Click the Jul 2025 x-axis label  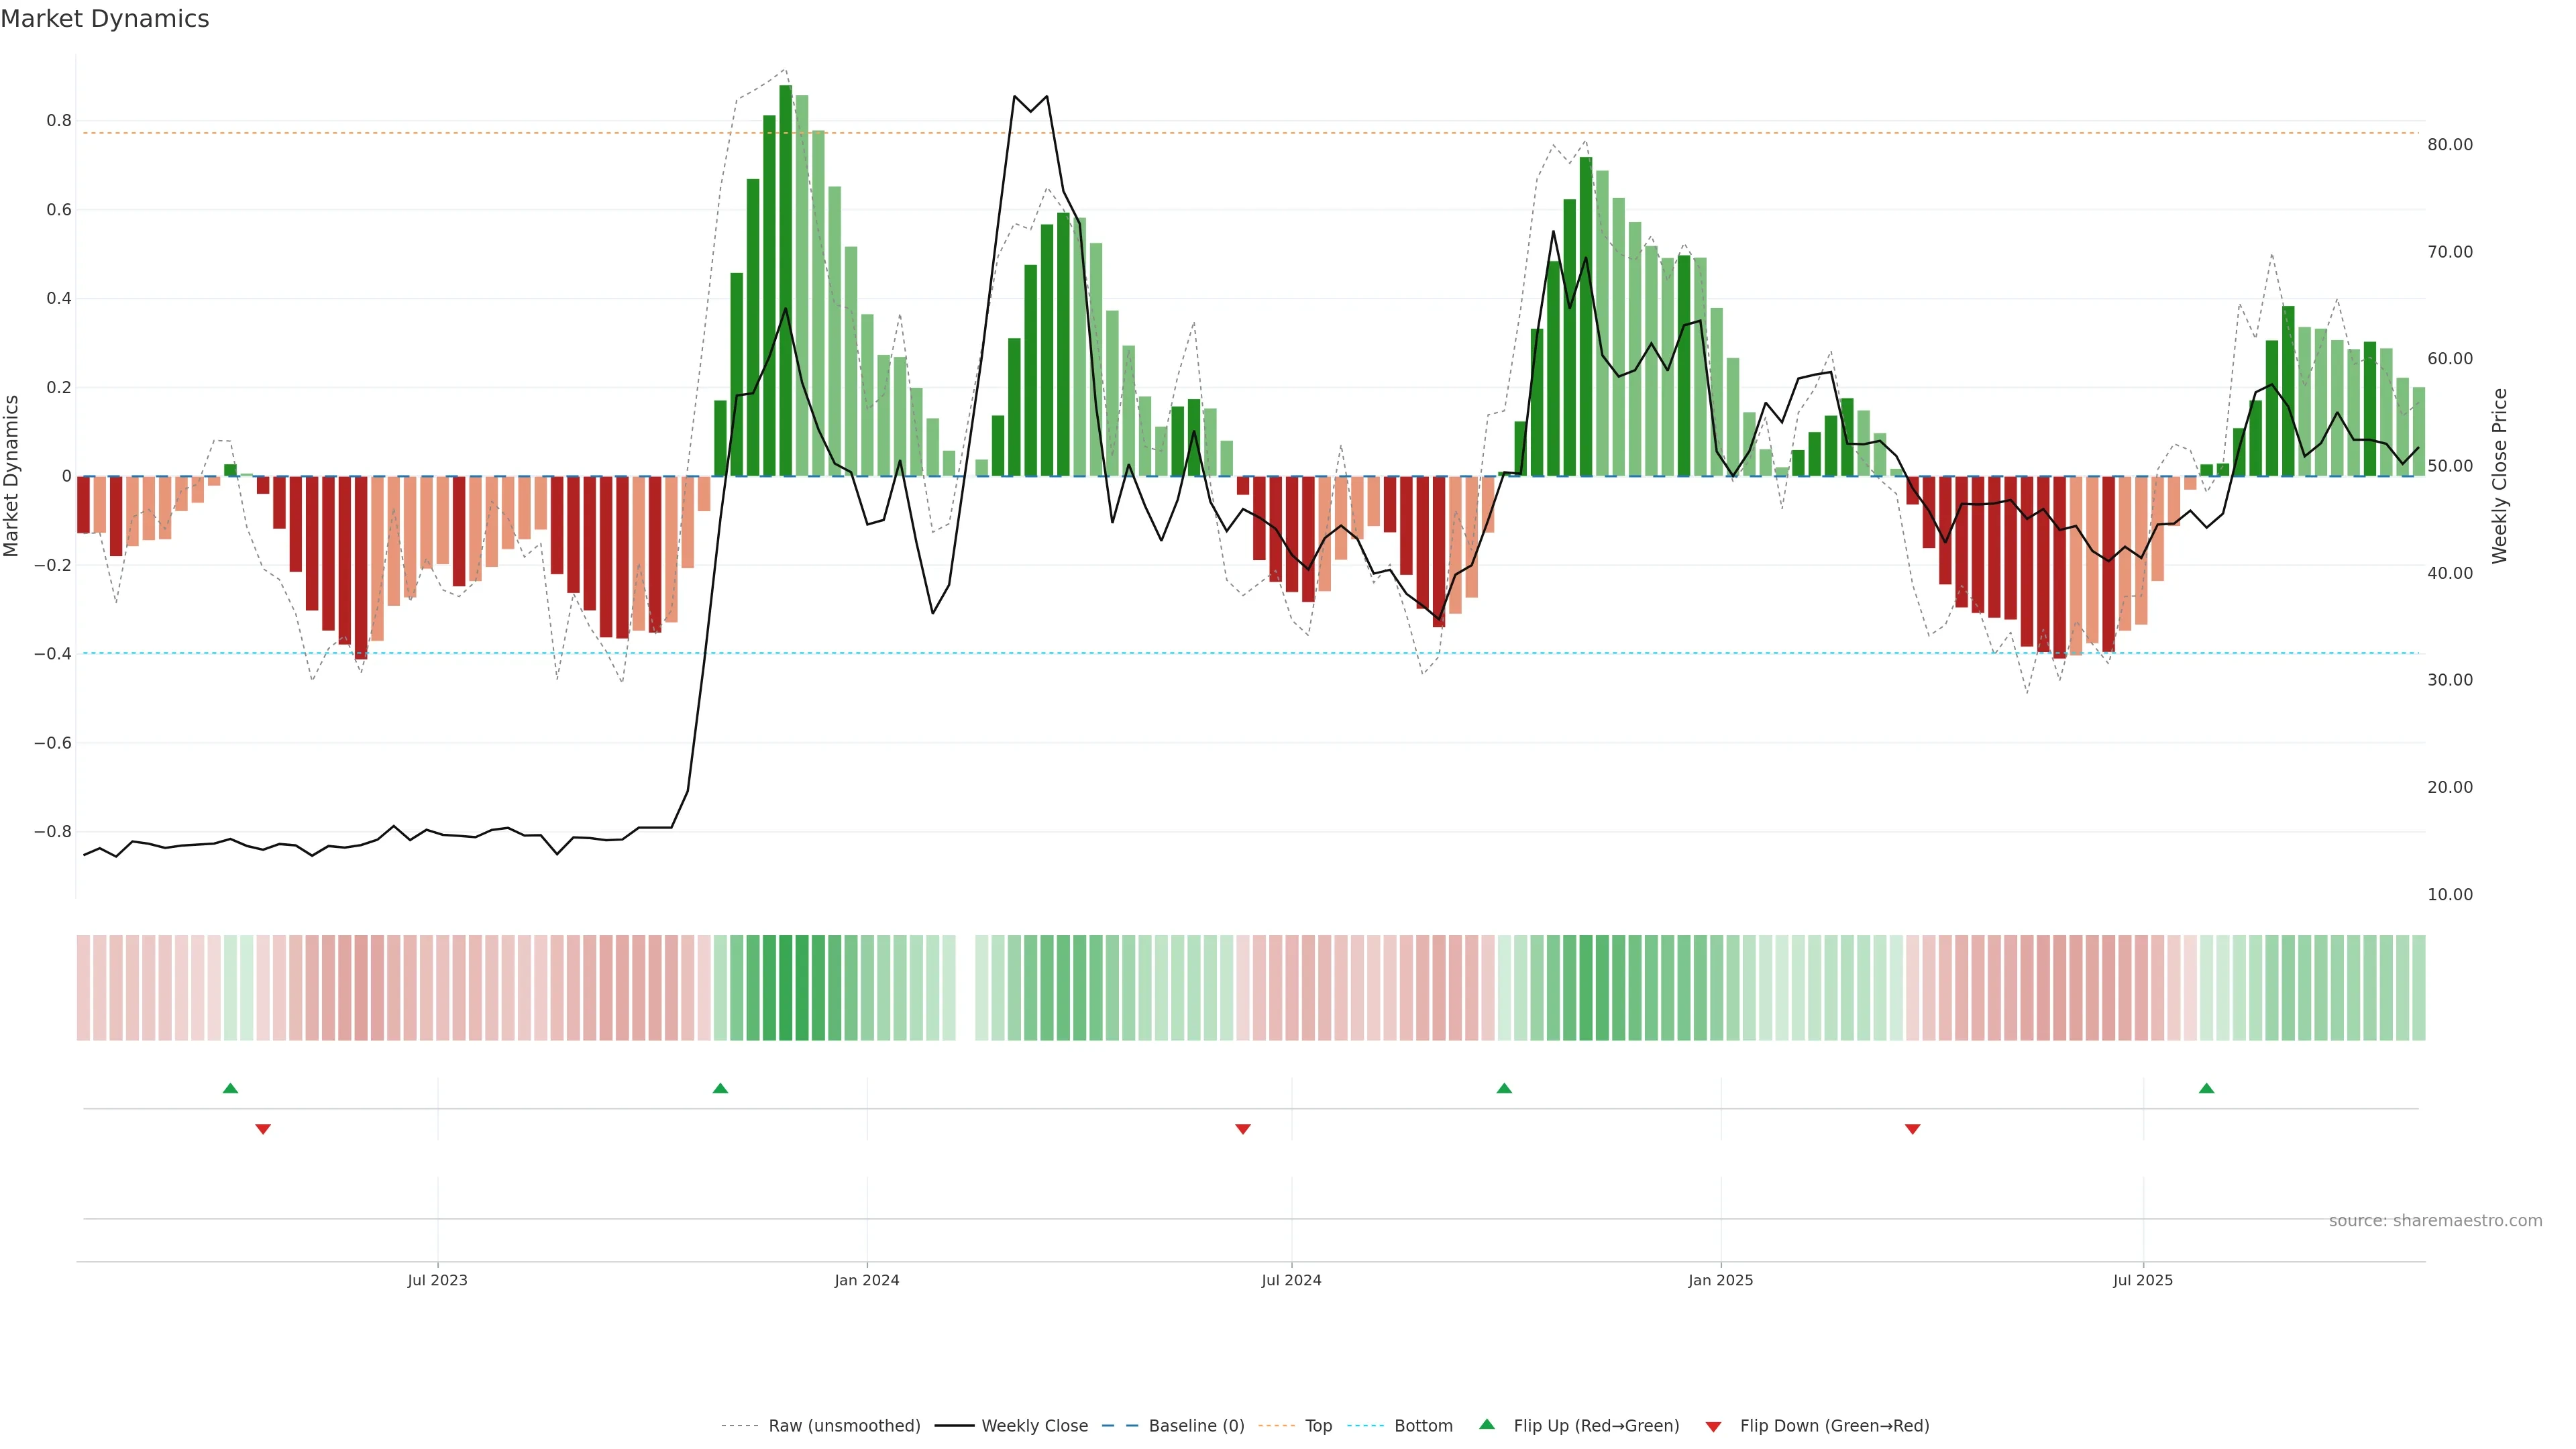2143,1280
